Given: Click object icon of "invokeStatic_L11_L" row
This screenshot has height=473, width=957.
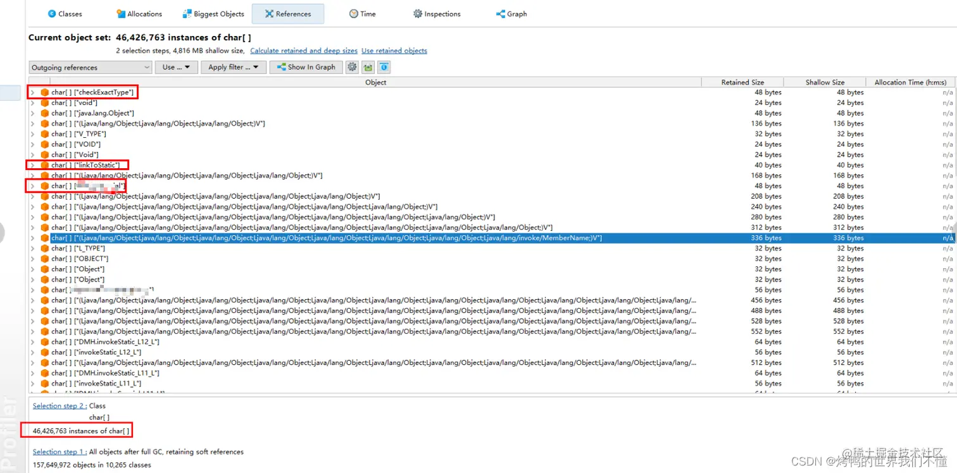Looking at the screenshot, I should (45, 383).
